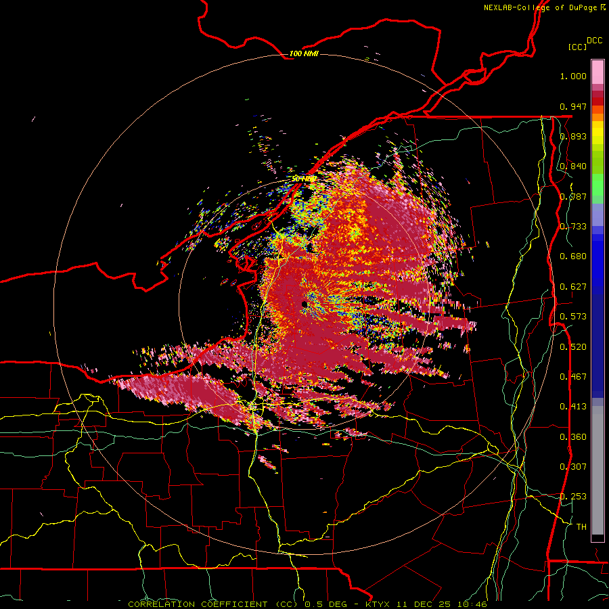Screen dimensions: 609x609
Task: Select the 0.733 scale value
Action: (573, 227)
